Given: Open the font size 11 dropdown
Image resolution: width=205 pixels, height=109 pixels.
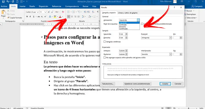Looking at the screenshot, I should tap(46, 12).
